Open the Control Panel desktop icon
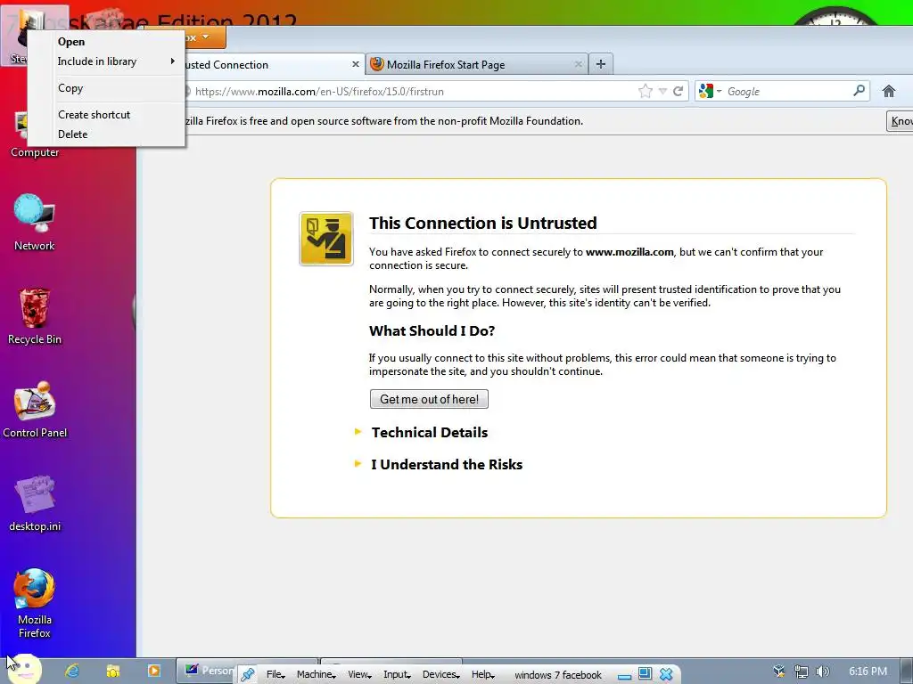 coord(35,410)
